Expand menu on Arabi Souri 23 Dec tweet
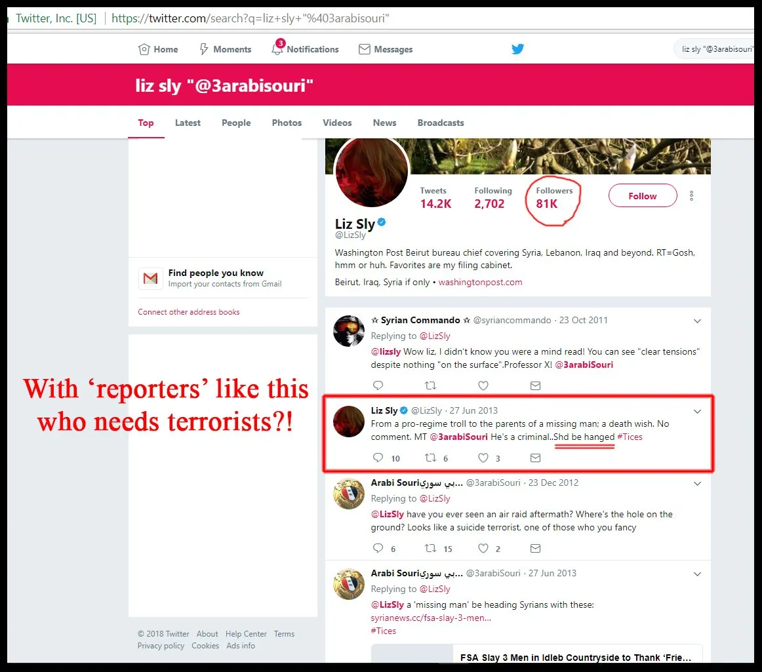 (x=697, y=483)
